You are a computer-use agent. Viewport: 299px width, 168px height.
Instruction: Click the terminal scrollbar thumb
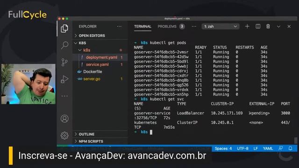point(295,141)
